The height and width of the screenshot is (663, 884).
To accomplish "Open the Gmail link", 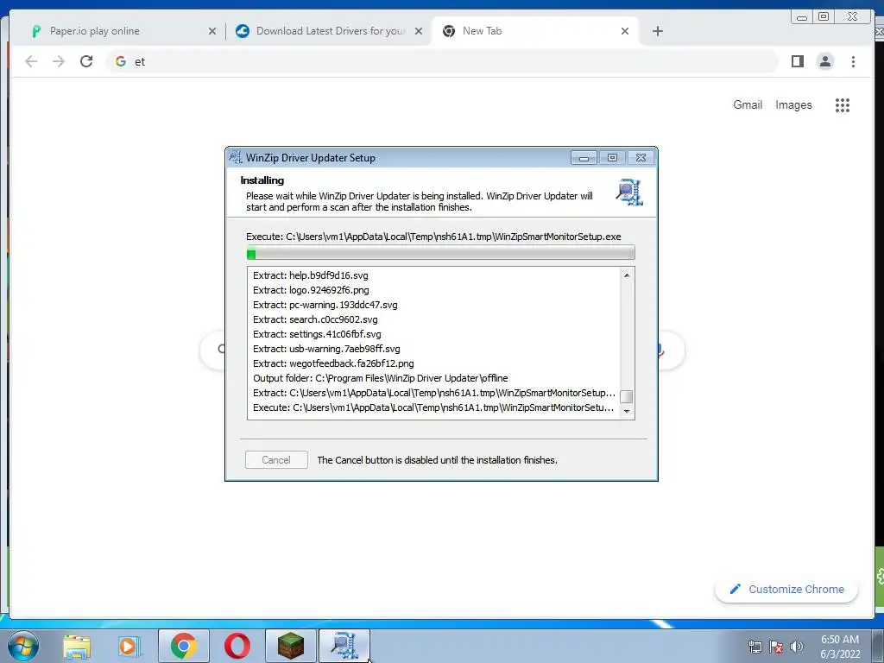I will (748, 104).
